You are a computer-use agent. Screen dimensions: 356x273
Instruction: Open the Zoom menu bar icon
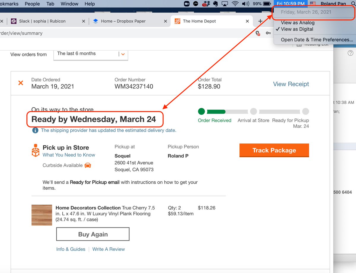(x=187, y=4)
